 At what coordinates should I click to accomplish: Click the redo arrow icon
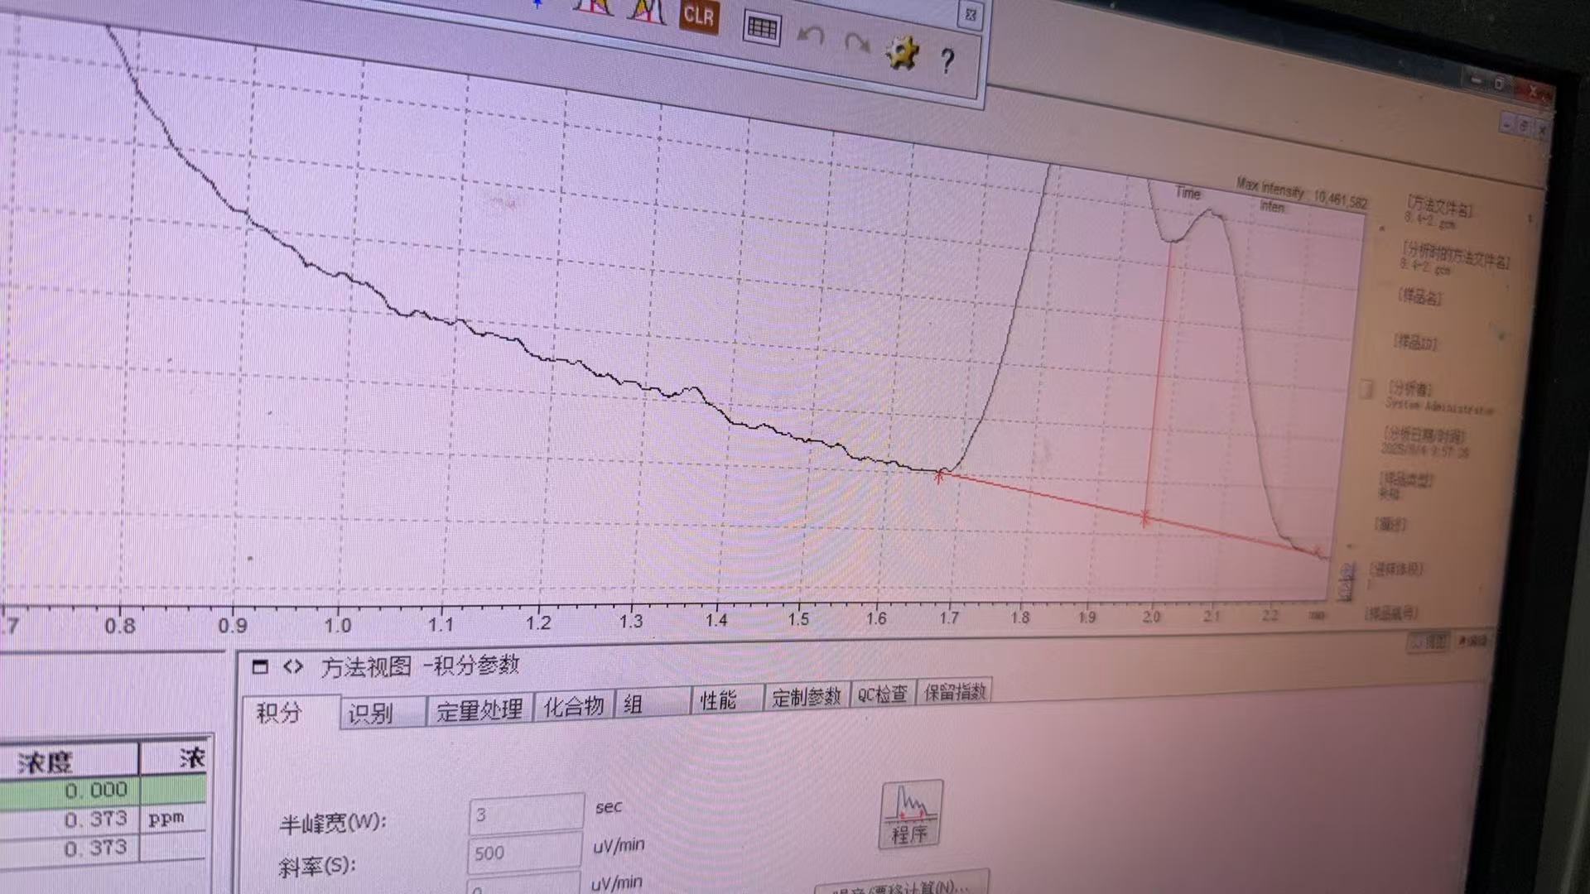click(x=856, y=43)
